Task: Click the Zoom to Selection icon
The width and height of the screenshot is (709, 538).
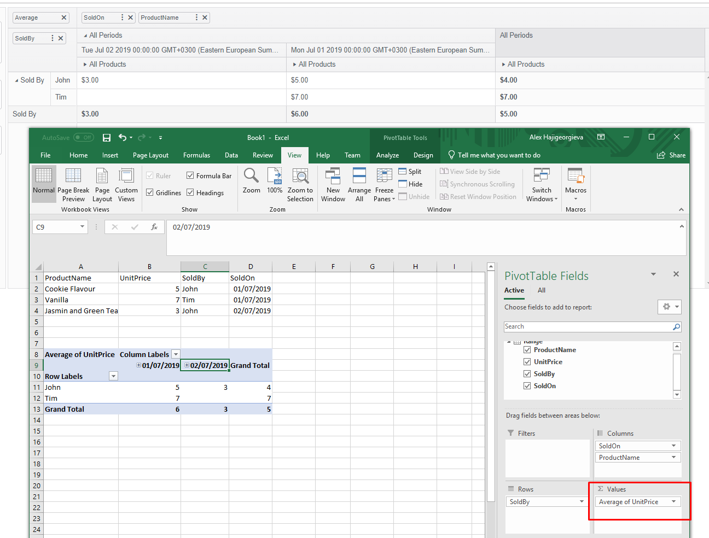Action: point(300,176)
